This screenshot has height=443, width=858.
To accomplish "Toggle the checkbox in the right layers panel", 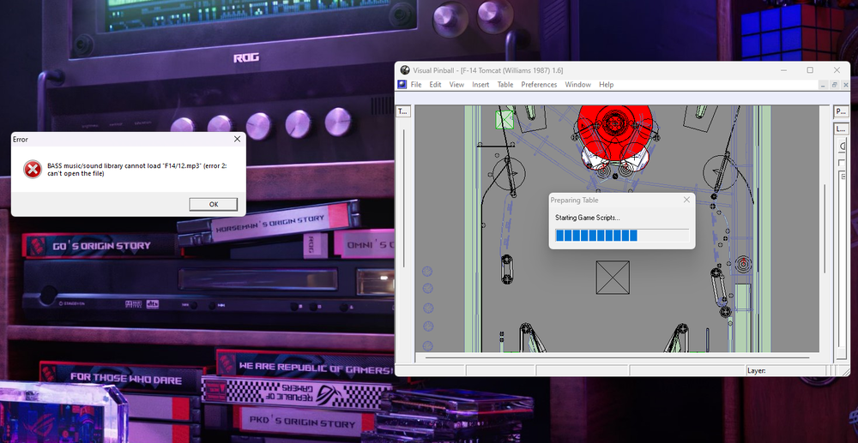I will coord(842,163).
